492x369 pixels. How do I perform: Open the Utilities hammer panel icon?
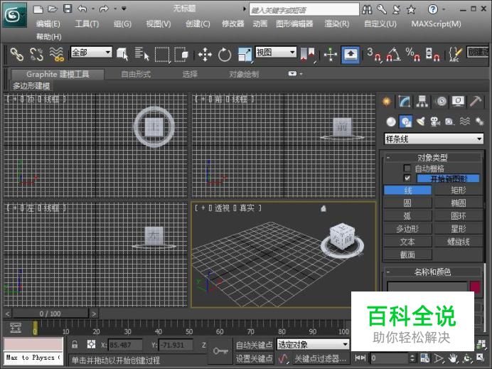476,101
